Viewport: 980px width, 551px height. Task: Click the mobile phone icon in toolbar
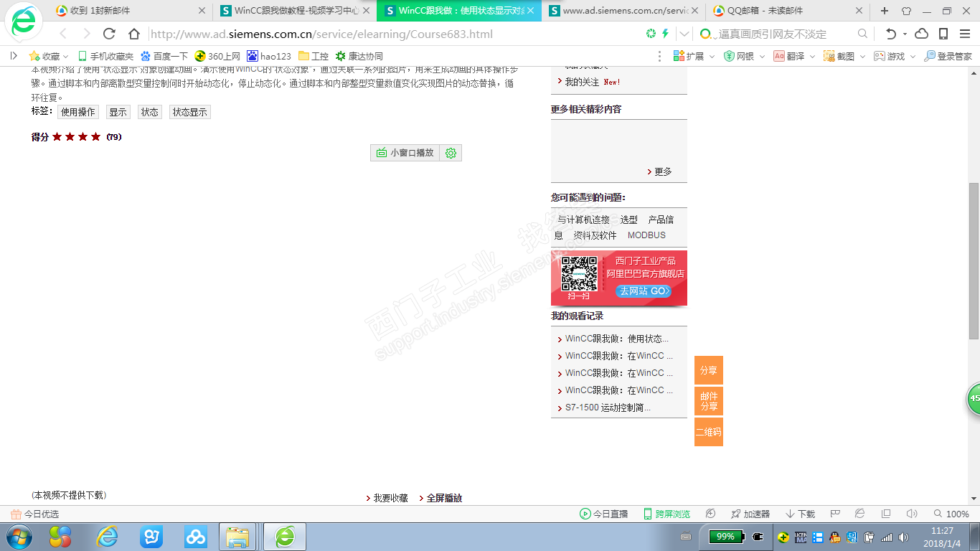[943, 34]
